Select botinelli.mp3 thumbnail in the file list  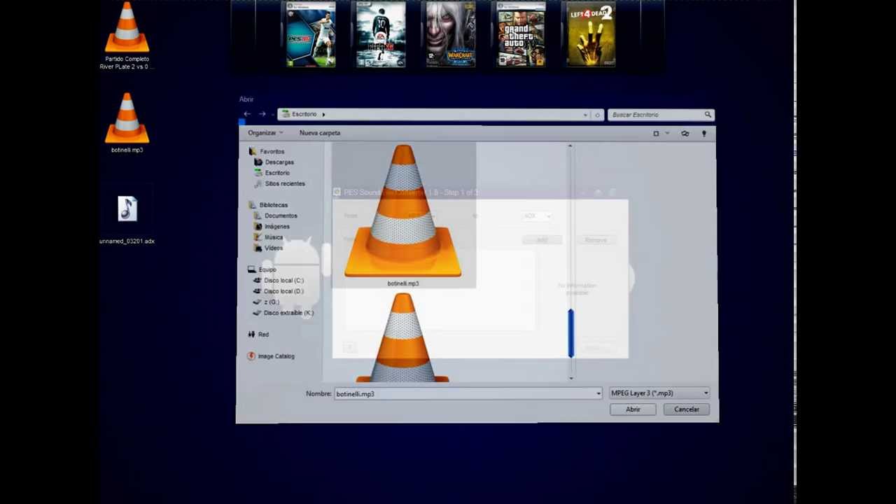pos(403,215)
